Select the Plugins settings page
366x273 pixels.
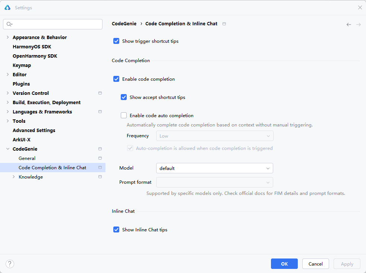(21, 84)
